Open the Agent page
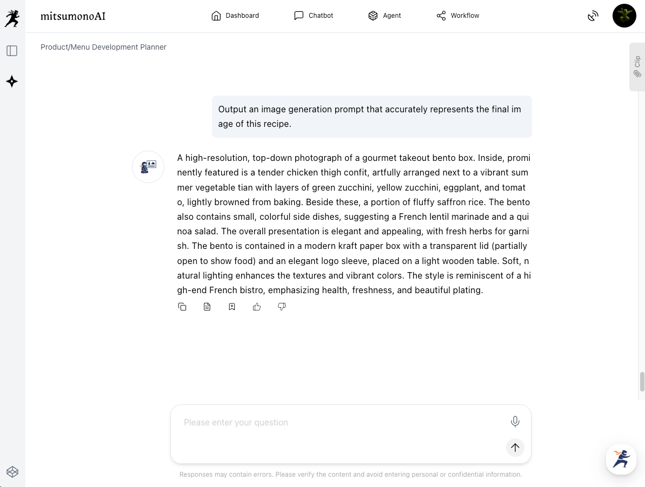The width and height of the screenshot is (645, 487). (384, 16)
